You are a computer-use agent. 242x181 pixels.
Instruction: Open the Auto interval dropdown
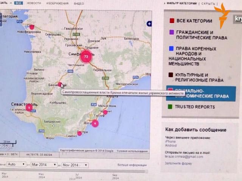(x=16, y=164)
